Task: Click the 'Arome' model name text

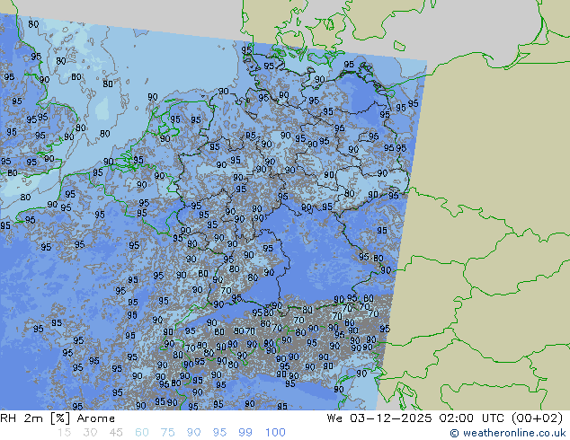Action: click(96, 418)
